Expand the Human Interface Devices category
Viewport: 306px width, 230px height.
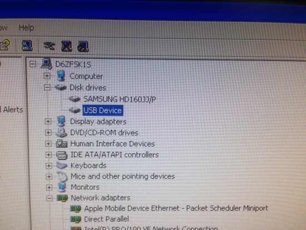click(x=48, y=144)
